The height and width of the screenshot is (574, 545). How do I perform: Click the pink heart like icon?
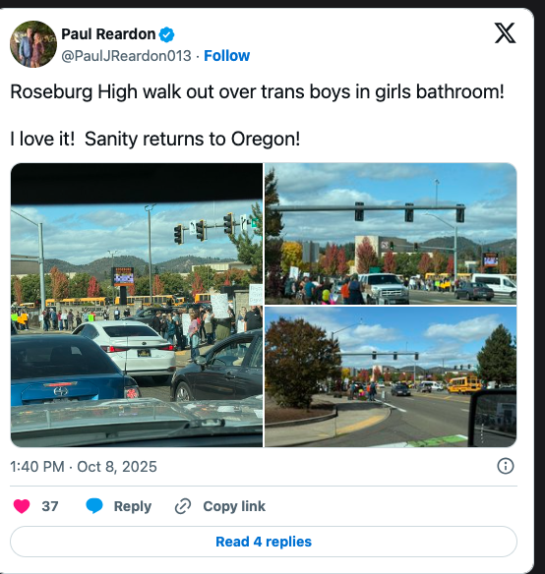[x=22, y=506]
